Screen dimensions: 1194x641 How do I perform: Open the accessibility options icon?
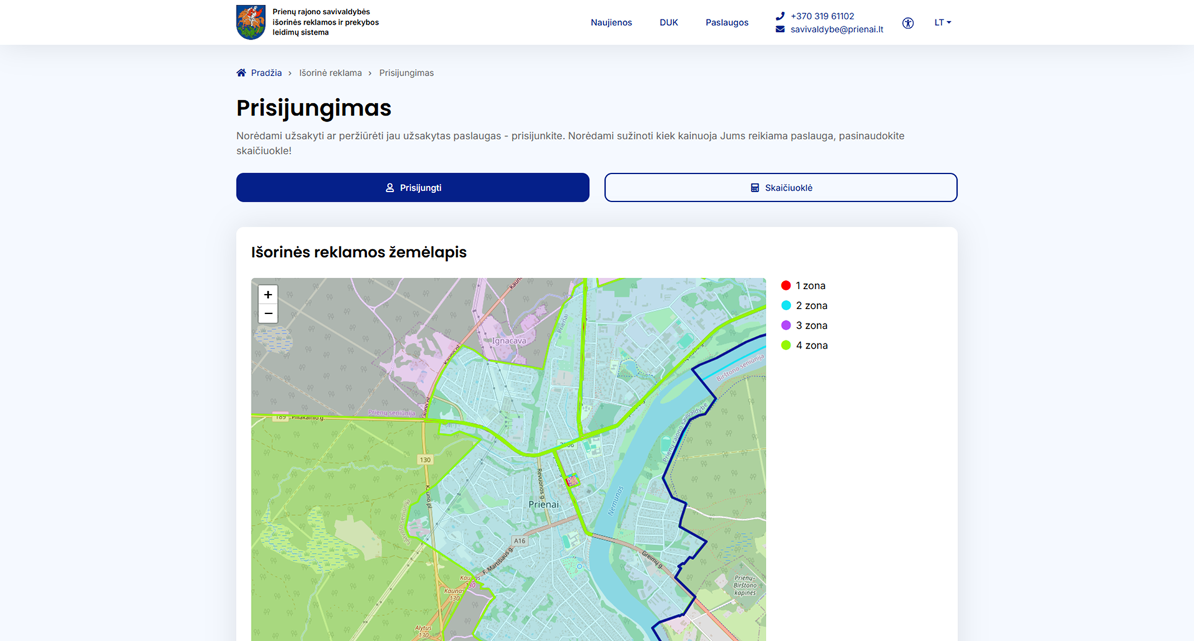908,23
